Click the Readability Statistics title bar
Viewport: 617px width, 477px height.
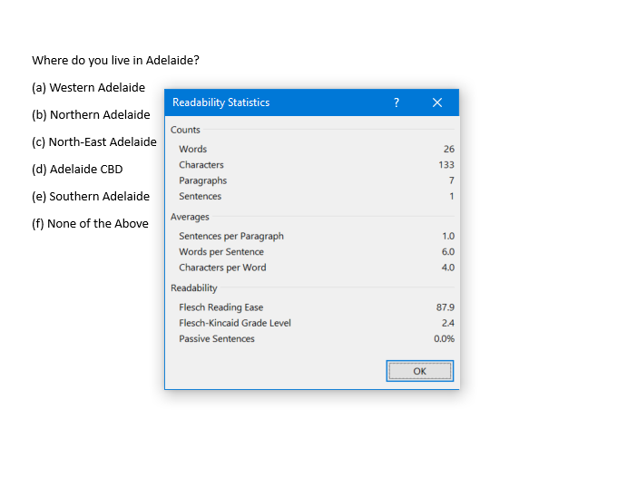[x=276, y=102]
